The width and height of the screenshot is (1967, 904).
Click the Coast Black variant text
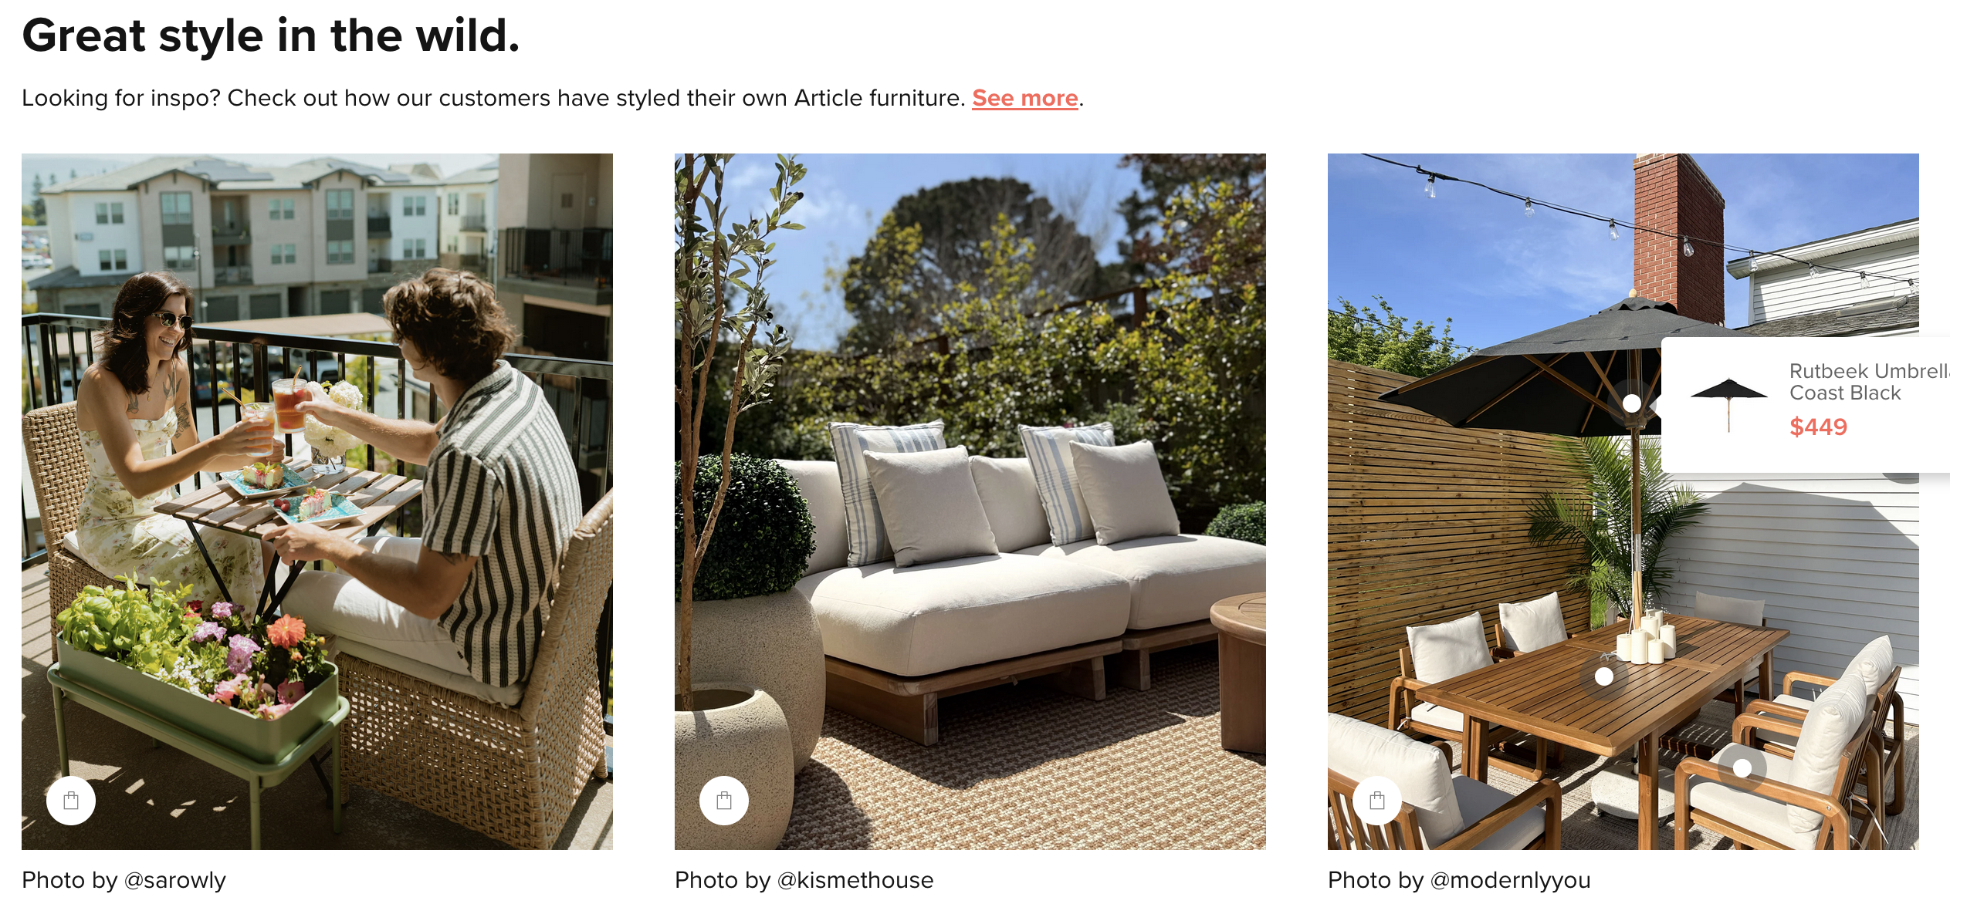point(1845,393)
